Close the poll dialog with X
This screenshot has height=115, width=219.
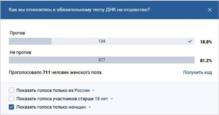(x=210, y=10)
